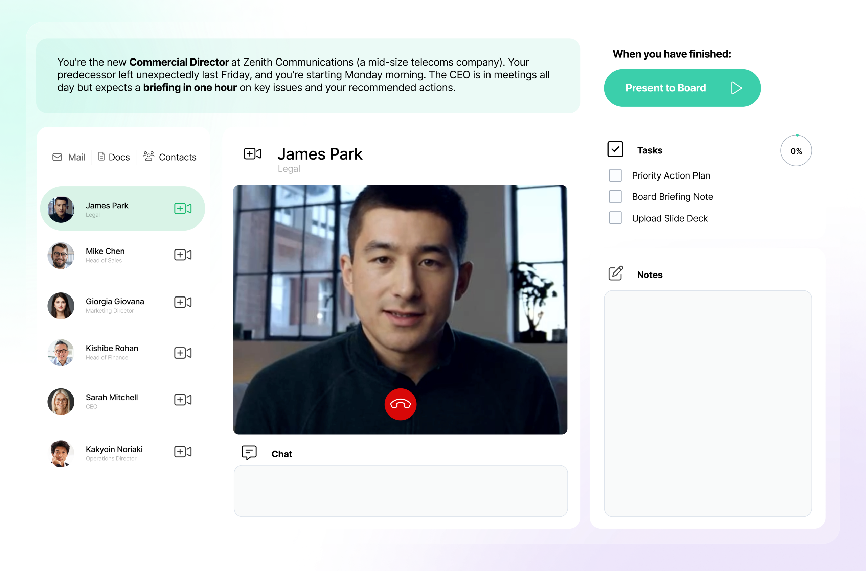Screen dimensions: 866x571
Task: Mark Upload Slide Deck as done
Action: [615, 218]
